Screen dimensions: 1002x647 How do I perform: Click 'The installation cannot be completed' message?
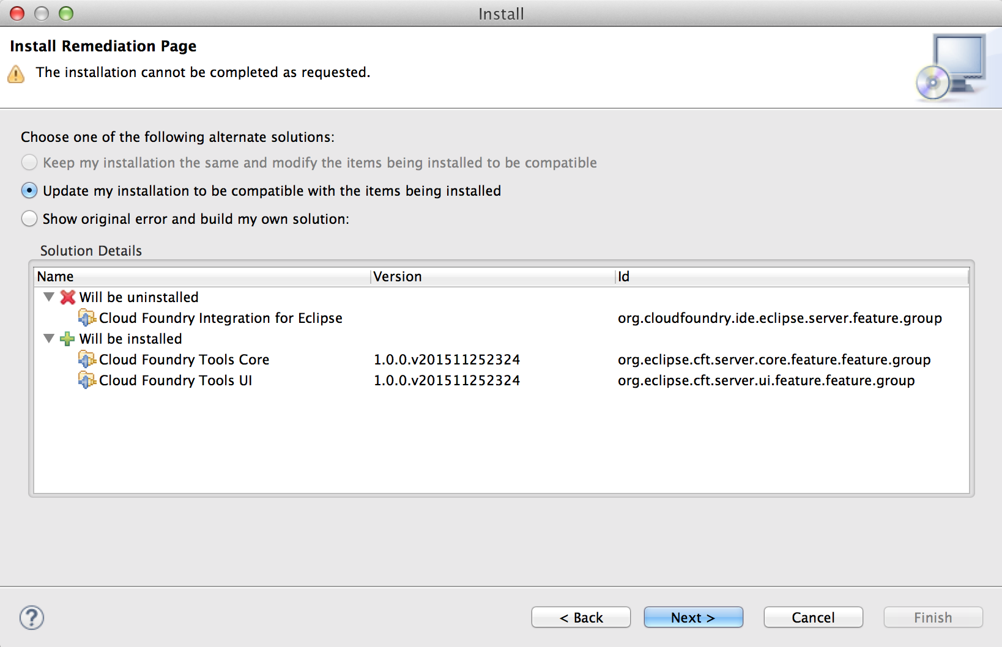coord(203,72)
